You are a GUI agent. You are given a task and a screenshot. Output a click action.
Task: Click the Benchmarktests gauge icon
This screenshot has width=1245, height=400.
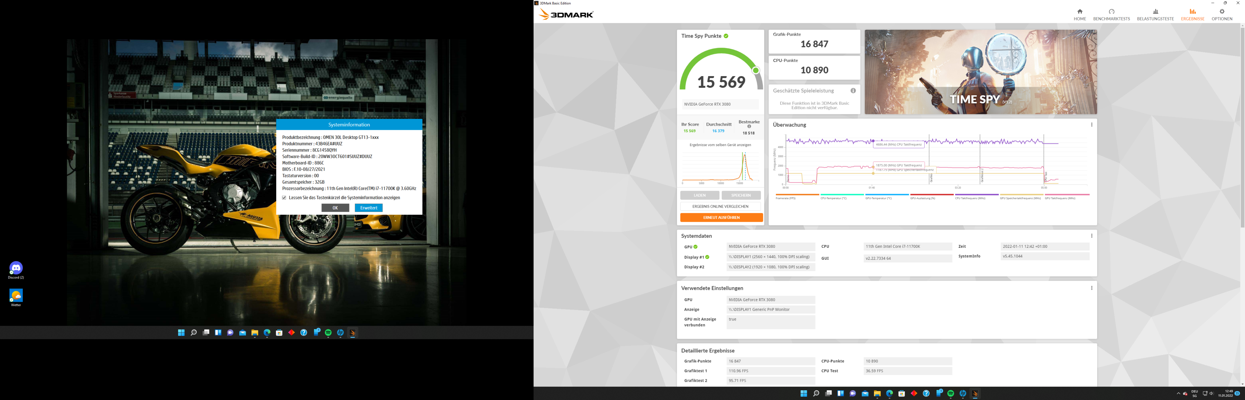tap(1111, 12)
